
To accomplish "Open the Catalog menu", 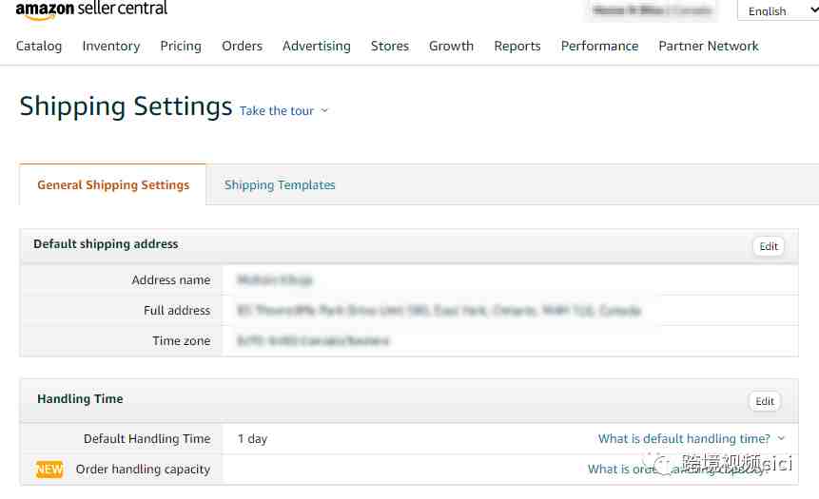I will click(x=39, y=46).
